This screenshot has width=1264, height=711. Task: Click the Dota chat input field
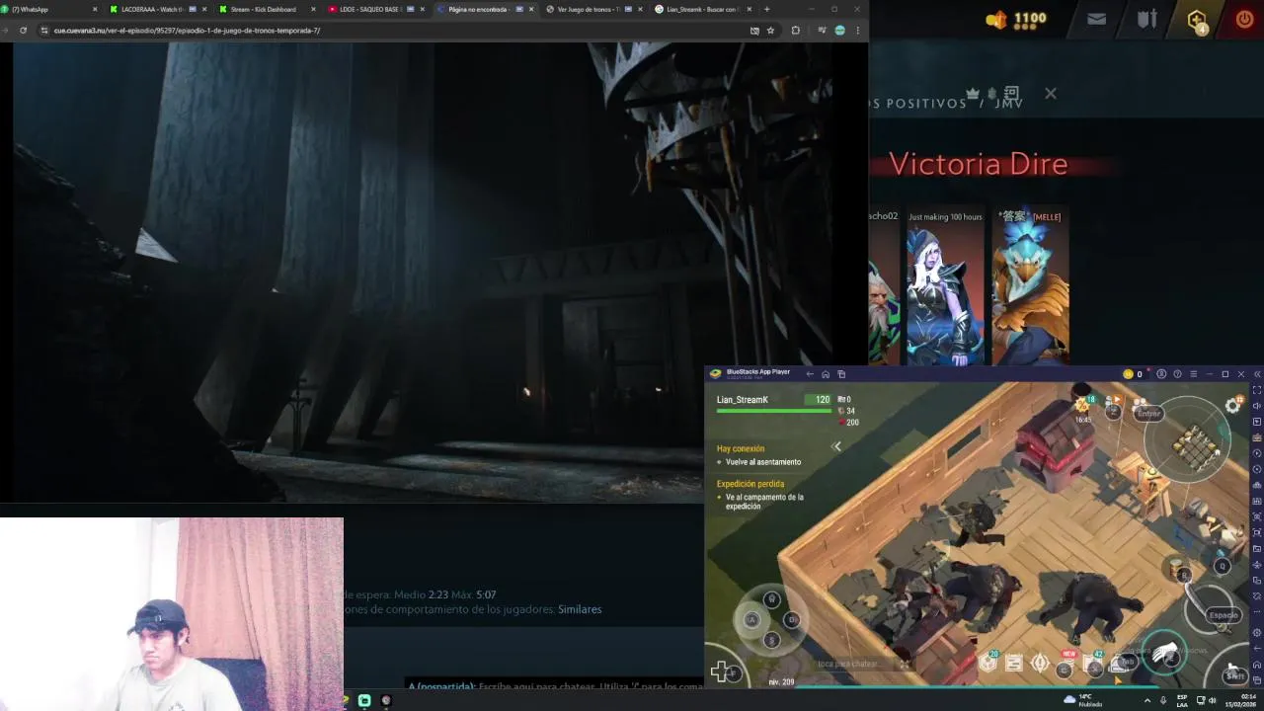555,685
